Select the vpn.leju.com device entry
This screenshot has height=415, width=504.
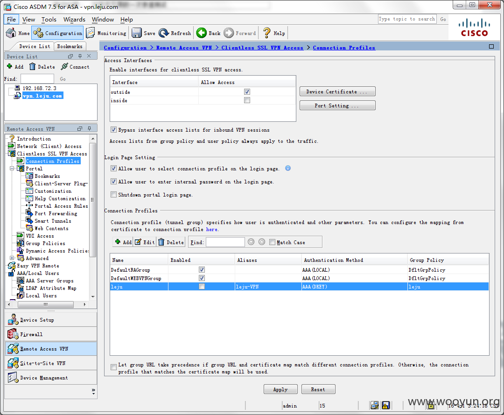point(42,96)
